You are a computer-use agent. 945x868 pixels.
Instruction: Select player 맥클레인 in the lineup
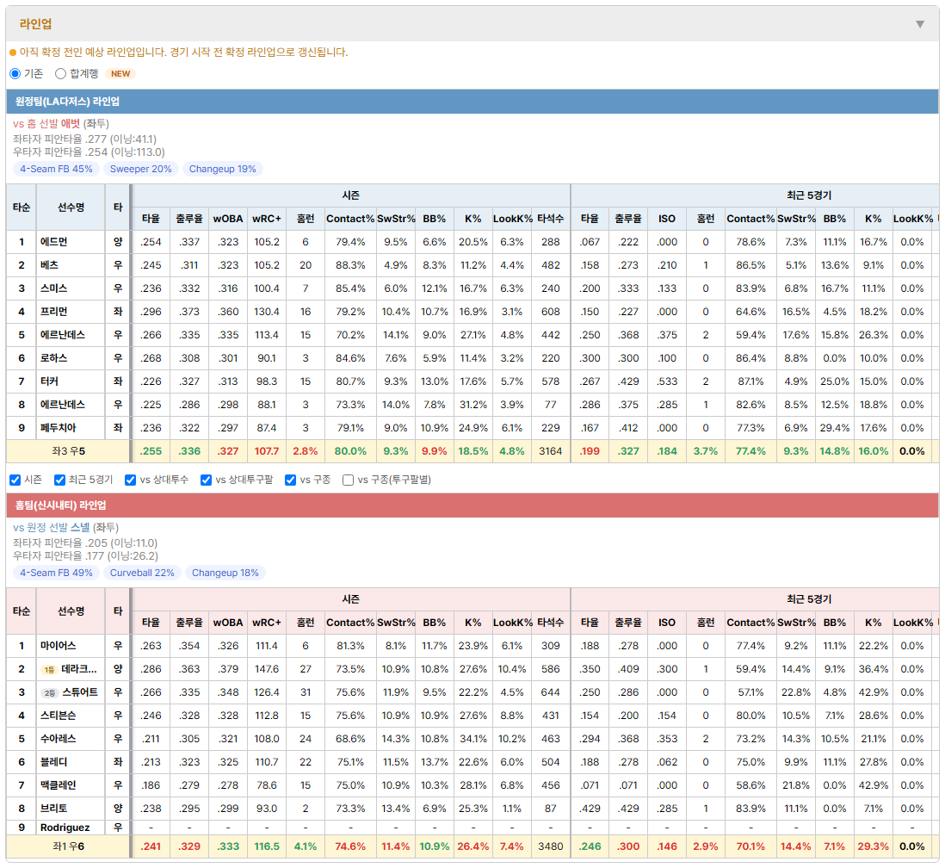point(58,785)
